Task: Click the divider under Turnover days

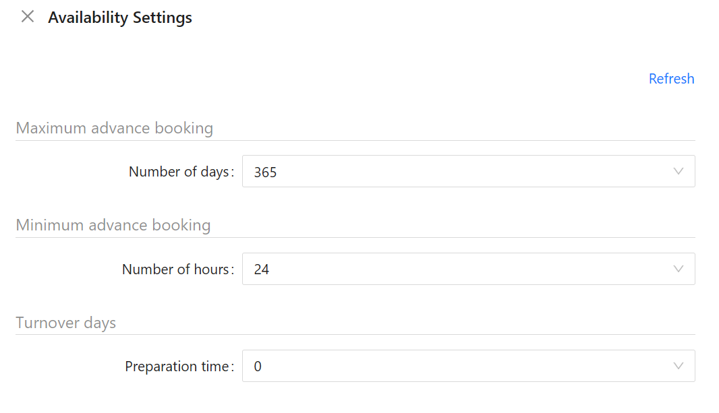Action: [355, 334]
